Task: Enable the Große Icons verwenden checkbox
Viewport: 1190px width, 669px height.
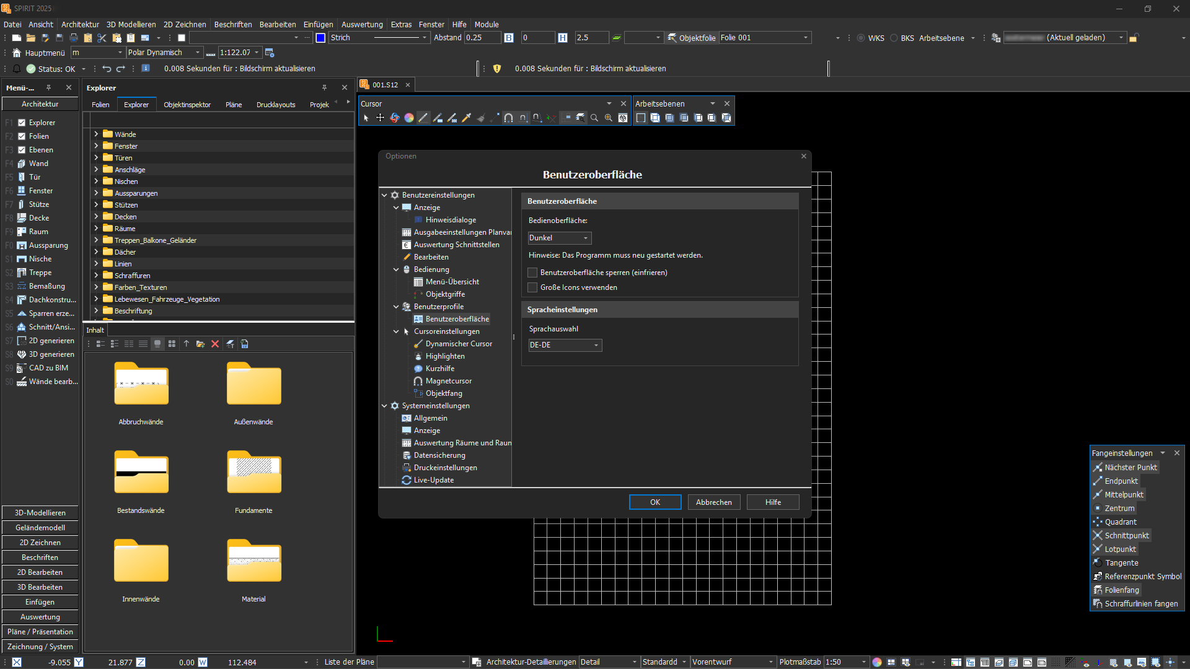Action: pyautogui.click(x=532, y=287)
